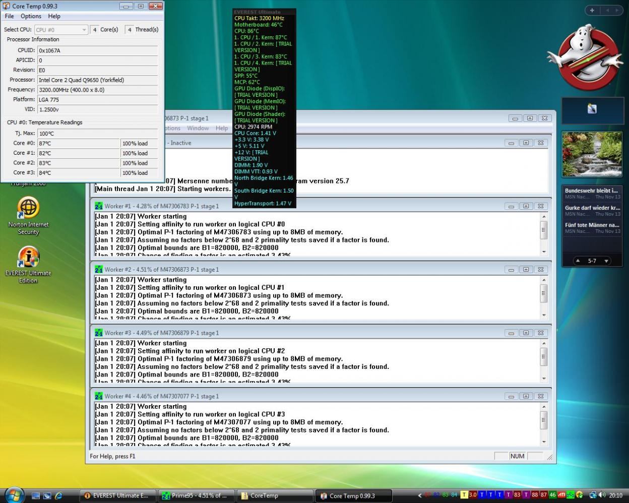Viewport: 629px width, 503px height.
Task: Open the Select CPU dropdown
Action: coord(61,30)
